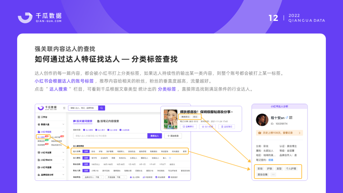343x193 pixels.
Task: Select 护肤 in 达人分类 filter
Action: point(101,151)
